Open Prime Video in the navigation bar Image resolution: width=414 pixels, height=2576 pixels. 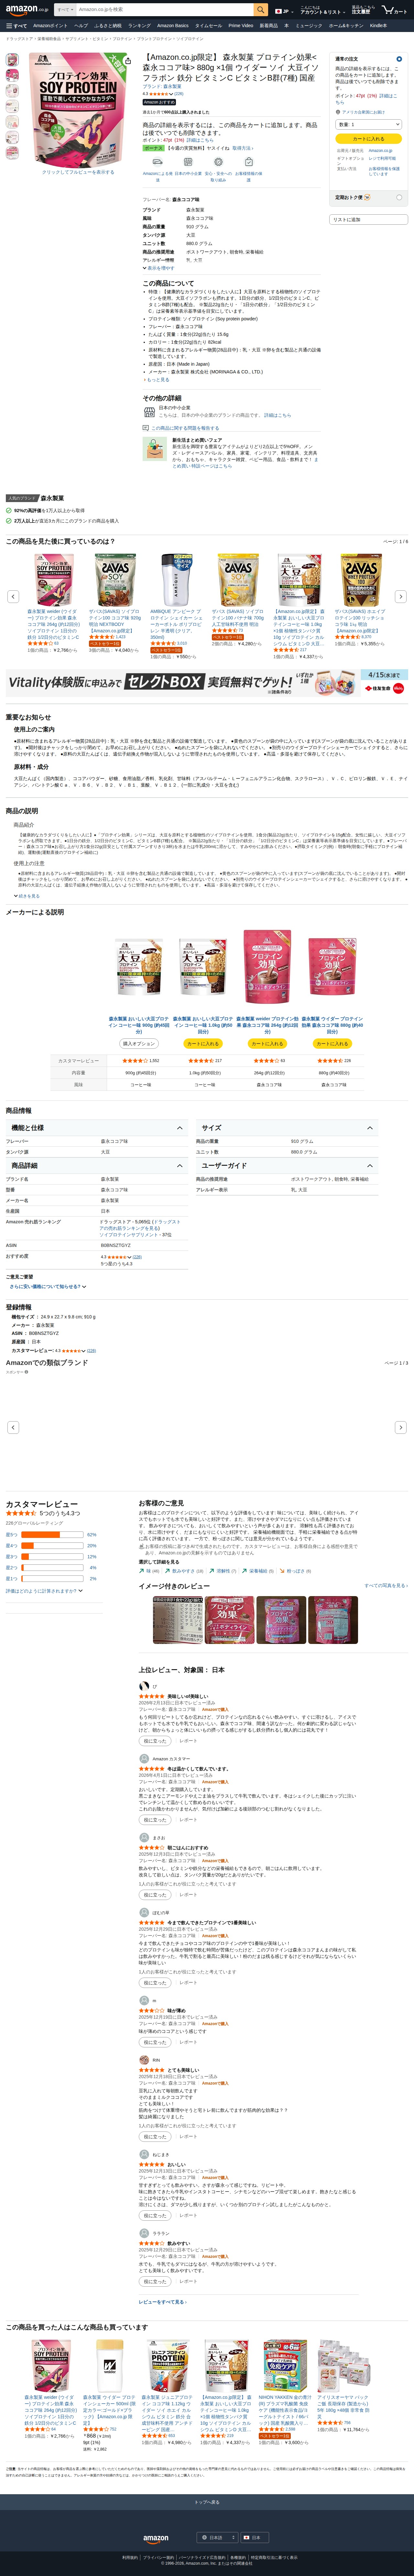pos(241,26)
